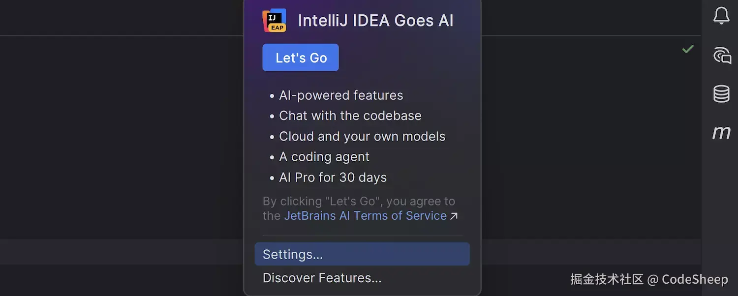Click the "AI Pro for 30 days" bullet
The height and width of the screenshot is (296, 738).
333,178
